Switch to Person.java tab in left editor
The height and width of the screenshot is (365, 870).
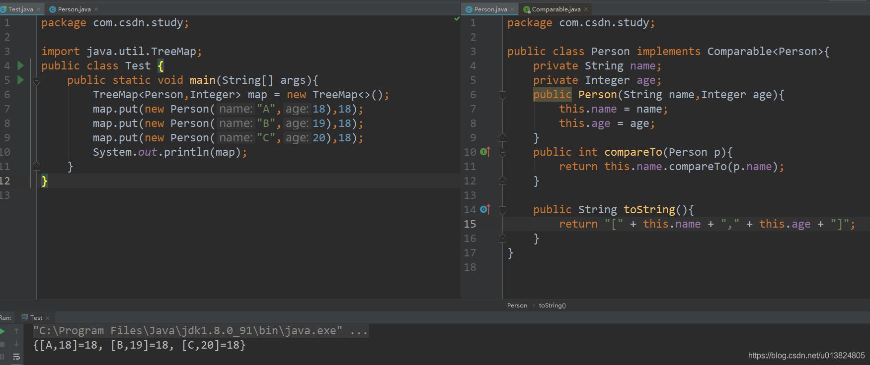pos(74,9)
